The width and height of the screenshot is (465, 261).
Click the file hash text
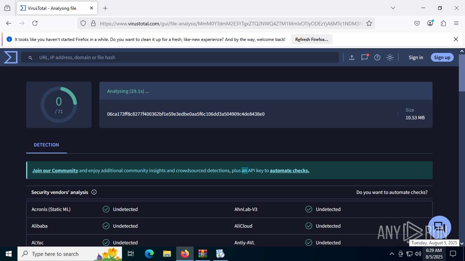pyautogui.click(x=186, y=114)
